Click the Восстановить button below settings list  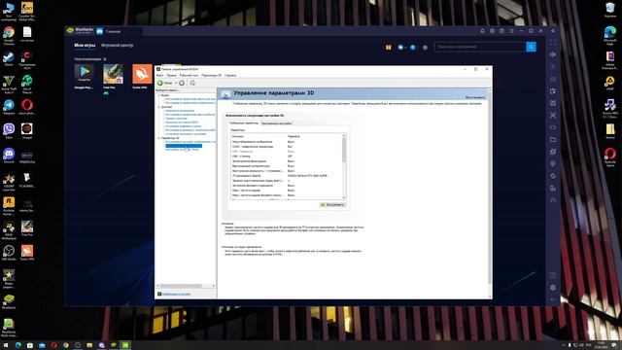332,205
